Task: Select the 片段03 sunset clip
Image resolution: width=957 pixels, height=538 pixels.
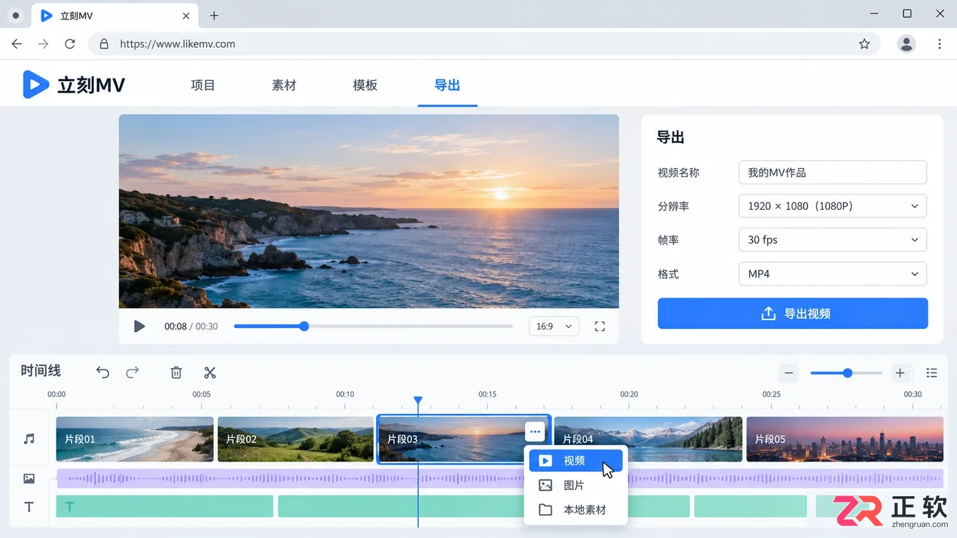Action: (464, 439)
